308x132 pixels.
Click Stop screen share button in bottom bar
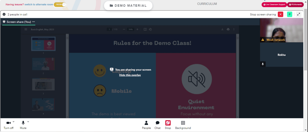coord(168,125)
